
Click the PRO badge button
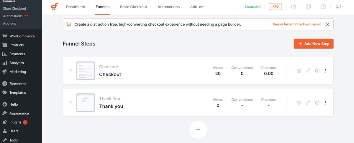276,6
